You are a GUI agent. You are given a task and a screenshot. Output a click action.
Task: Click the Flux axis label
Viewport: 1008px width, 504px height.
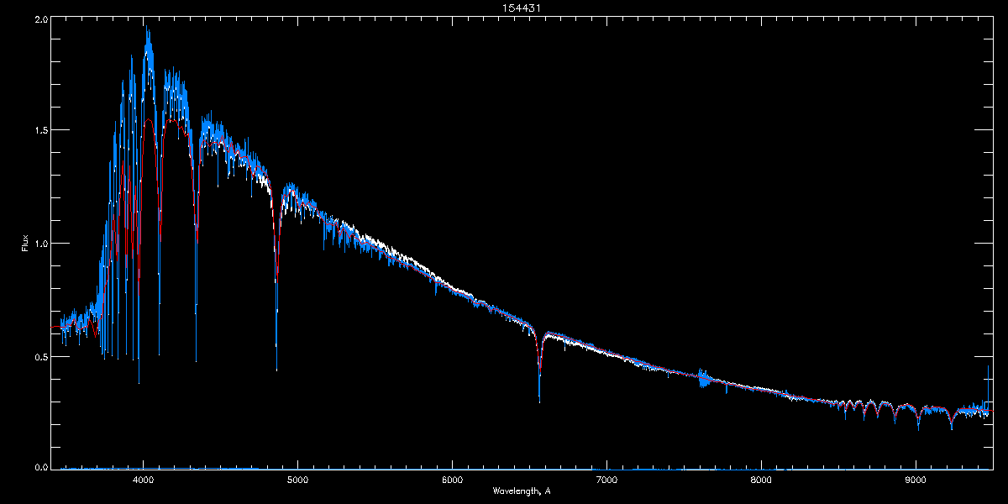click(25, 243)
